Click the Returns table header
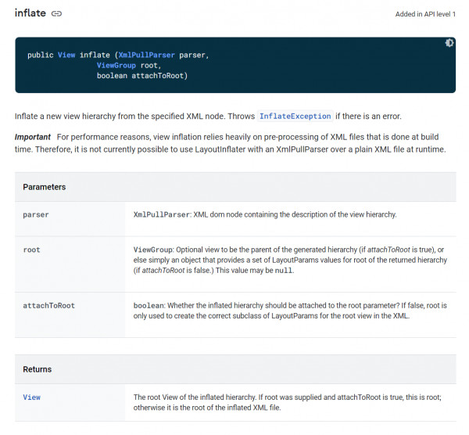The width and height of the screenshot is (469, 435). click(235, 369)
